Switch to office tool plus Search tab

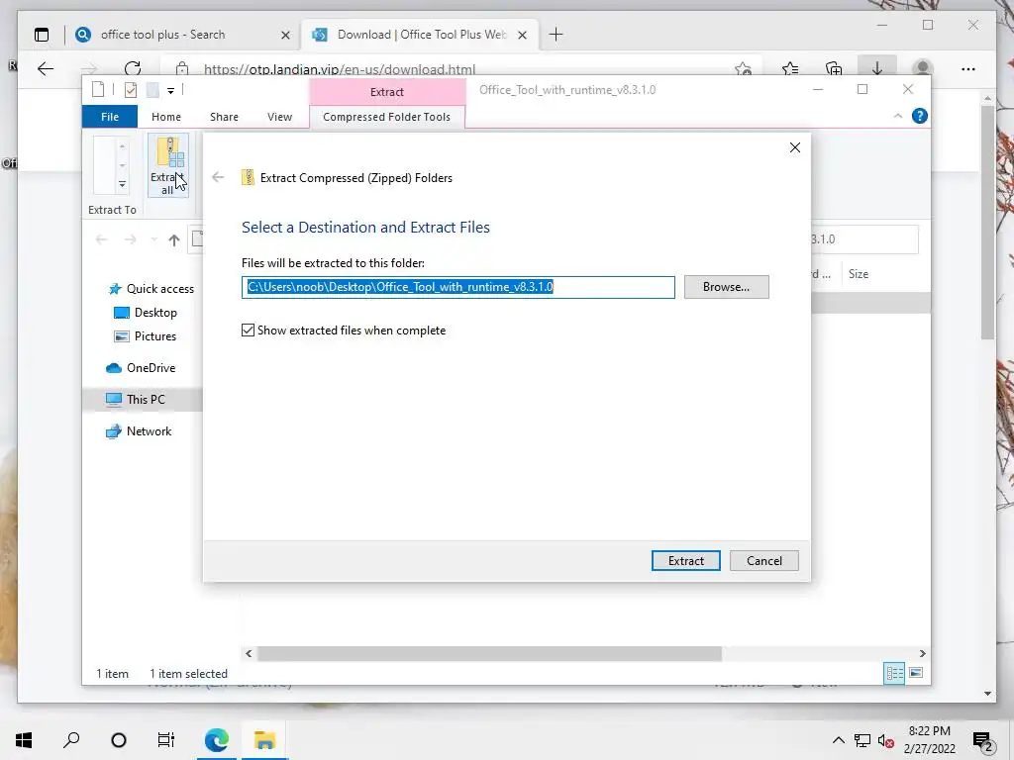coord(162,35)
